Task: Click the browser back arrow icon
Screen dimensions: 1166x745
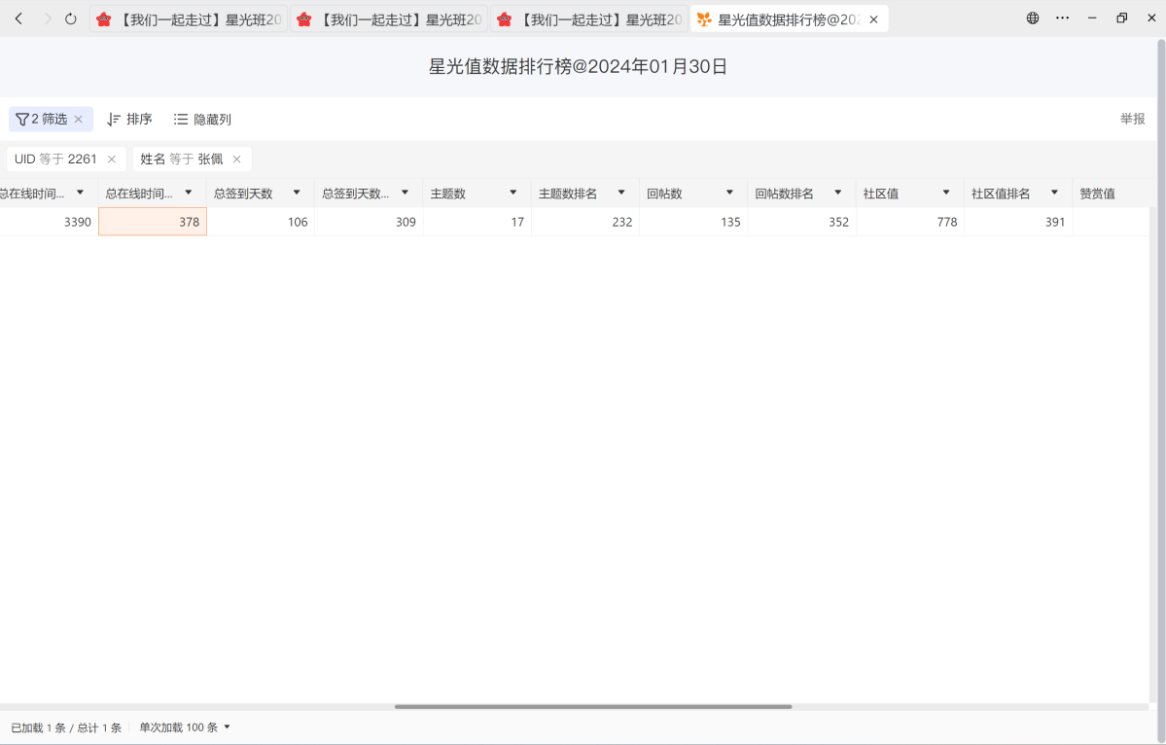Action: 18,18
